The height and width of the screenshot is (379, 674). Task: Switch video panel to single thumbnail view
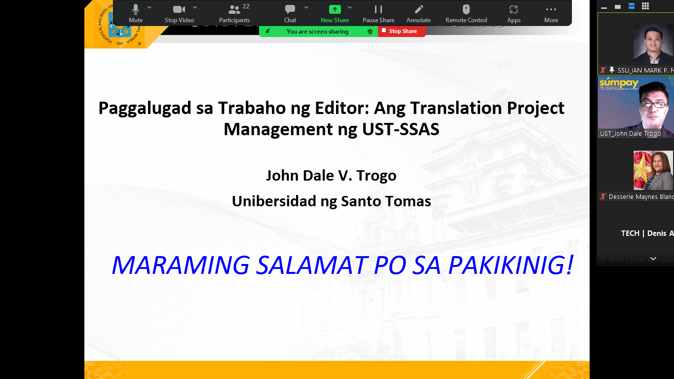[617, 6]
